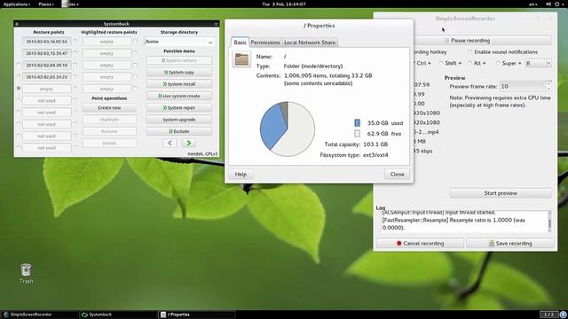The width and height of the screenshot is (568, 319).
Task: Click the Total capacity 103.1 GB text
Action: coord(356,144)
